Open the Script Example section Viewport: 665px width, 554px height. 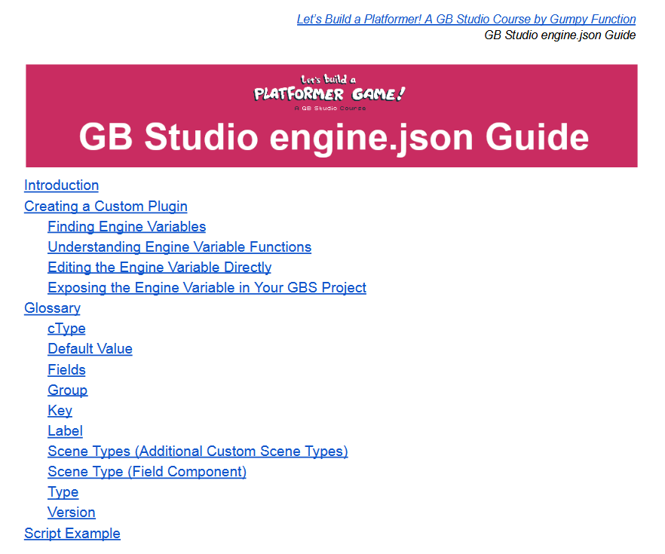click(x=72, y=533)
